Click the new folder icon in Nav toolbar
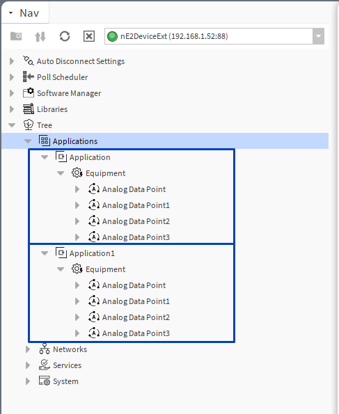Image resolution: width=339 pixels, height=414 pixels. tap(16, 36)
